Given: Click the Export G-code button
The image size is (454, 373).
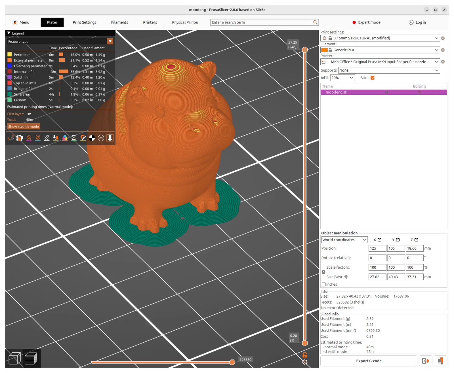Looking at the screenshot, I should [x=369, y=361].
